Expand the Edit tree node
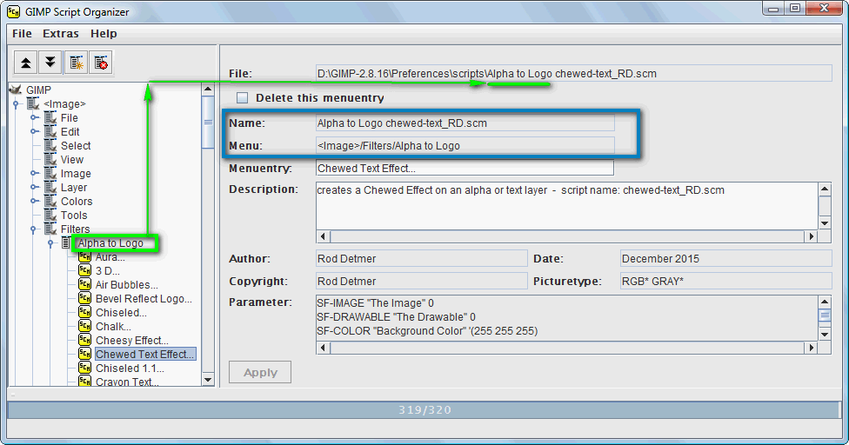849x445 pixels. (x=34, y=131)
